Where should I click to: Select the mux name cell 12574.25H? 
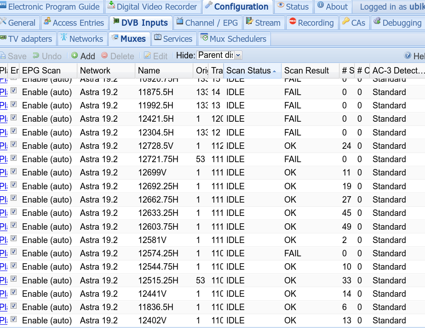click(x=158, y=253)
